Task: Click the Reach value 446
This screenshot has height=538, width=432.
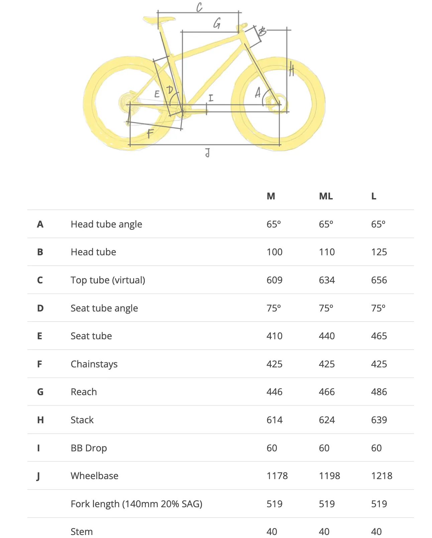Action: click(275, 392)
